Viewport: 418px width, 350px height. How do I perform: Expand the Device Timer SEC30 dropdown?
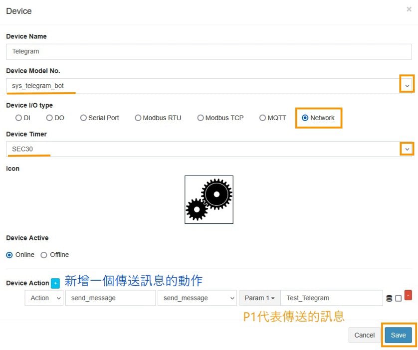[x=407, y=149]
